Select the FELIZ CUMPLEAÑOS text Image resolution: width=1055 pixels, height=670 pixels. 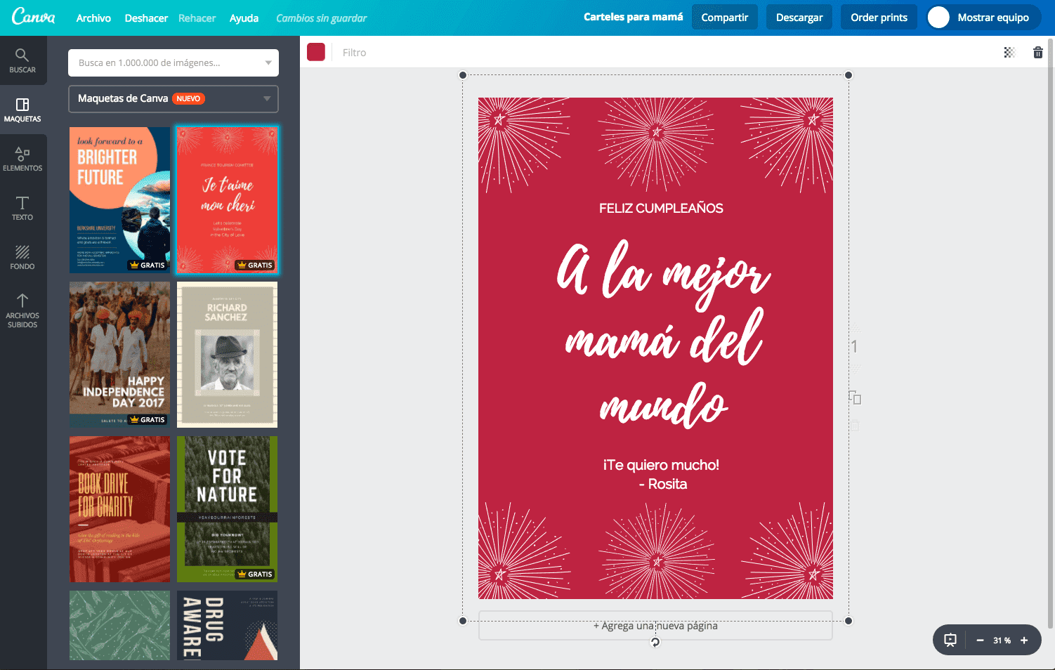pyautogui.click(x=661, y=208)
